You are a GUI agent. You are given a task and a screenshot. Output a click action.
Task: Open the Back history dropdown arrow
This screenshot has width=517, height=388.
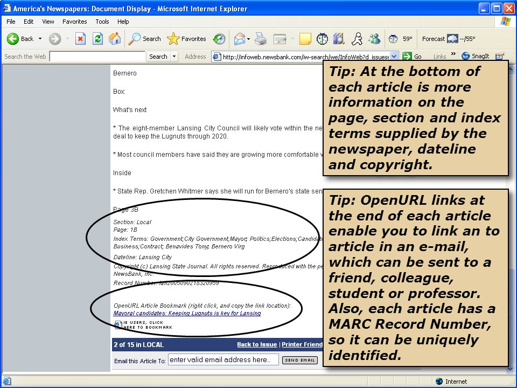pyautogui.click(x=40, y=39)
